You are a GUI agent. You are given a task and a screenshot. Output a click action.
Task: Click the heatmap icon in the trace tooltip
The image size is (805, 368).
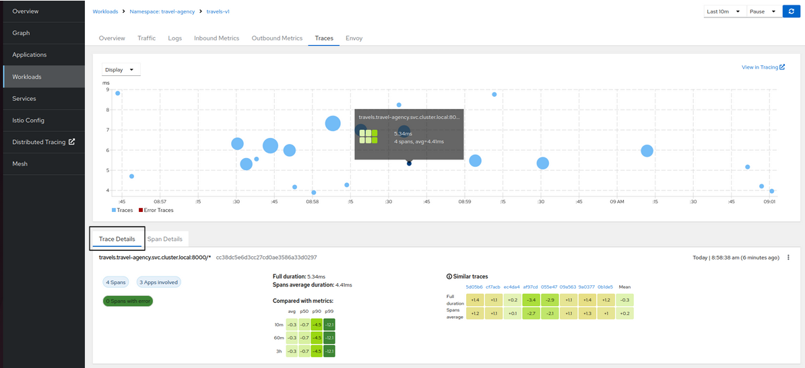pos(368,137)
